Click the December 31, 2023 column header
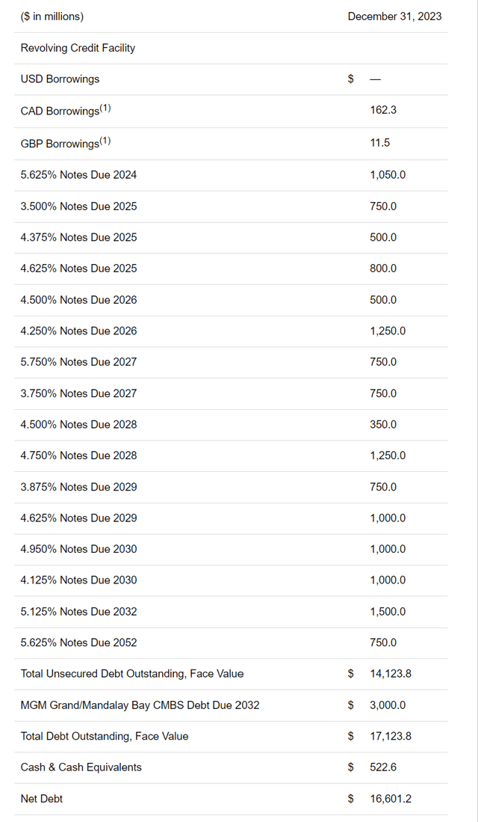 (394, 16)
